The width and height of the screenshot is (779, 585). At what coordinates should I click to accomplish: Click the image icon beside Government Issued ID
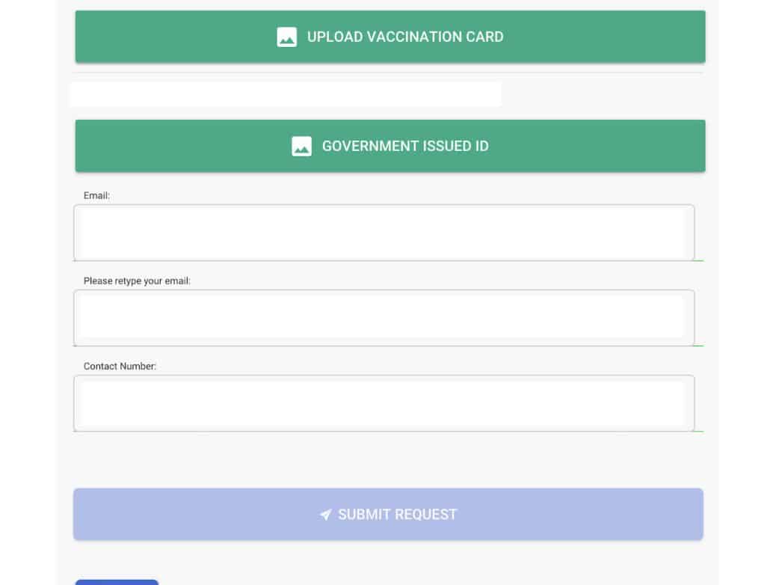pyautogui.click(x=301, y=146)
